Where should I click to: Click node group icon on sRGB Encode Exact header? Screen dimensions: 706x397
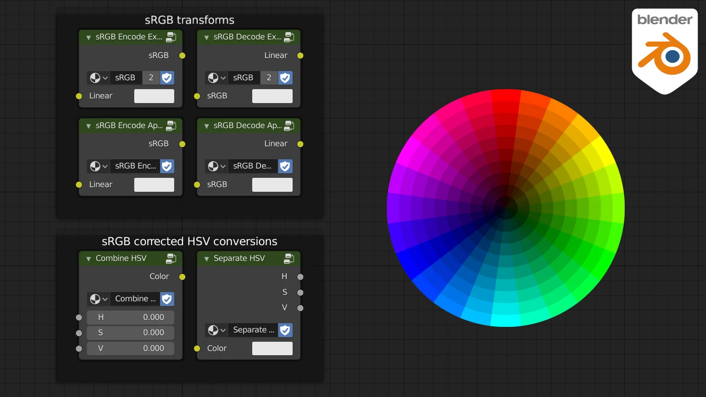click(171, 37)
